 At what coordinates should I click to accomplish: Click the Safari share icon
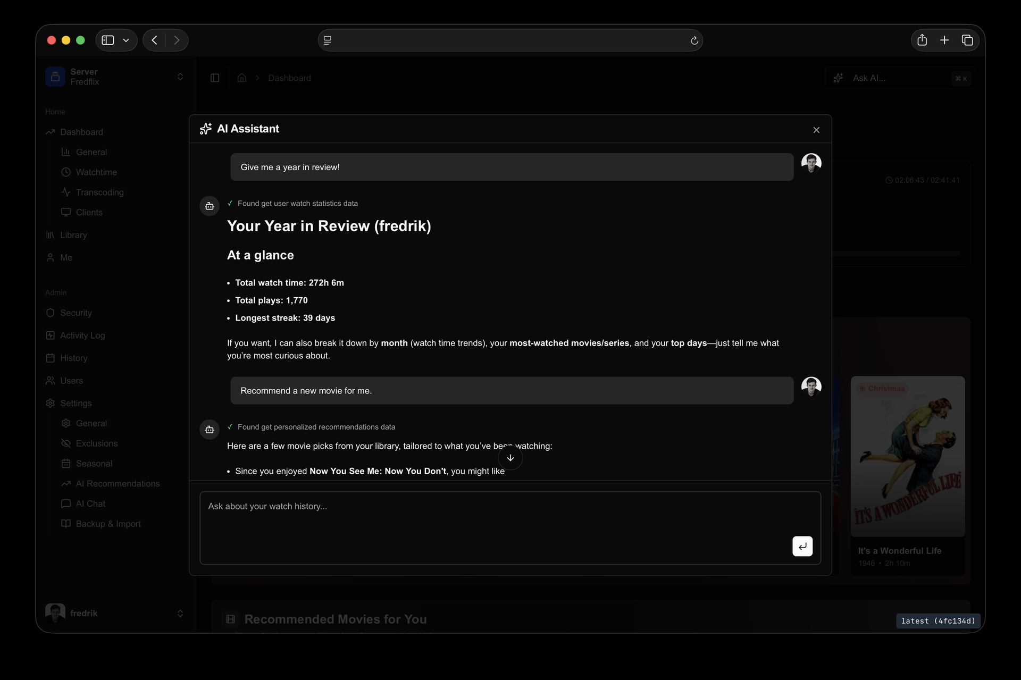(x=922, y=40)
